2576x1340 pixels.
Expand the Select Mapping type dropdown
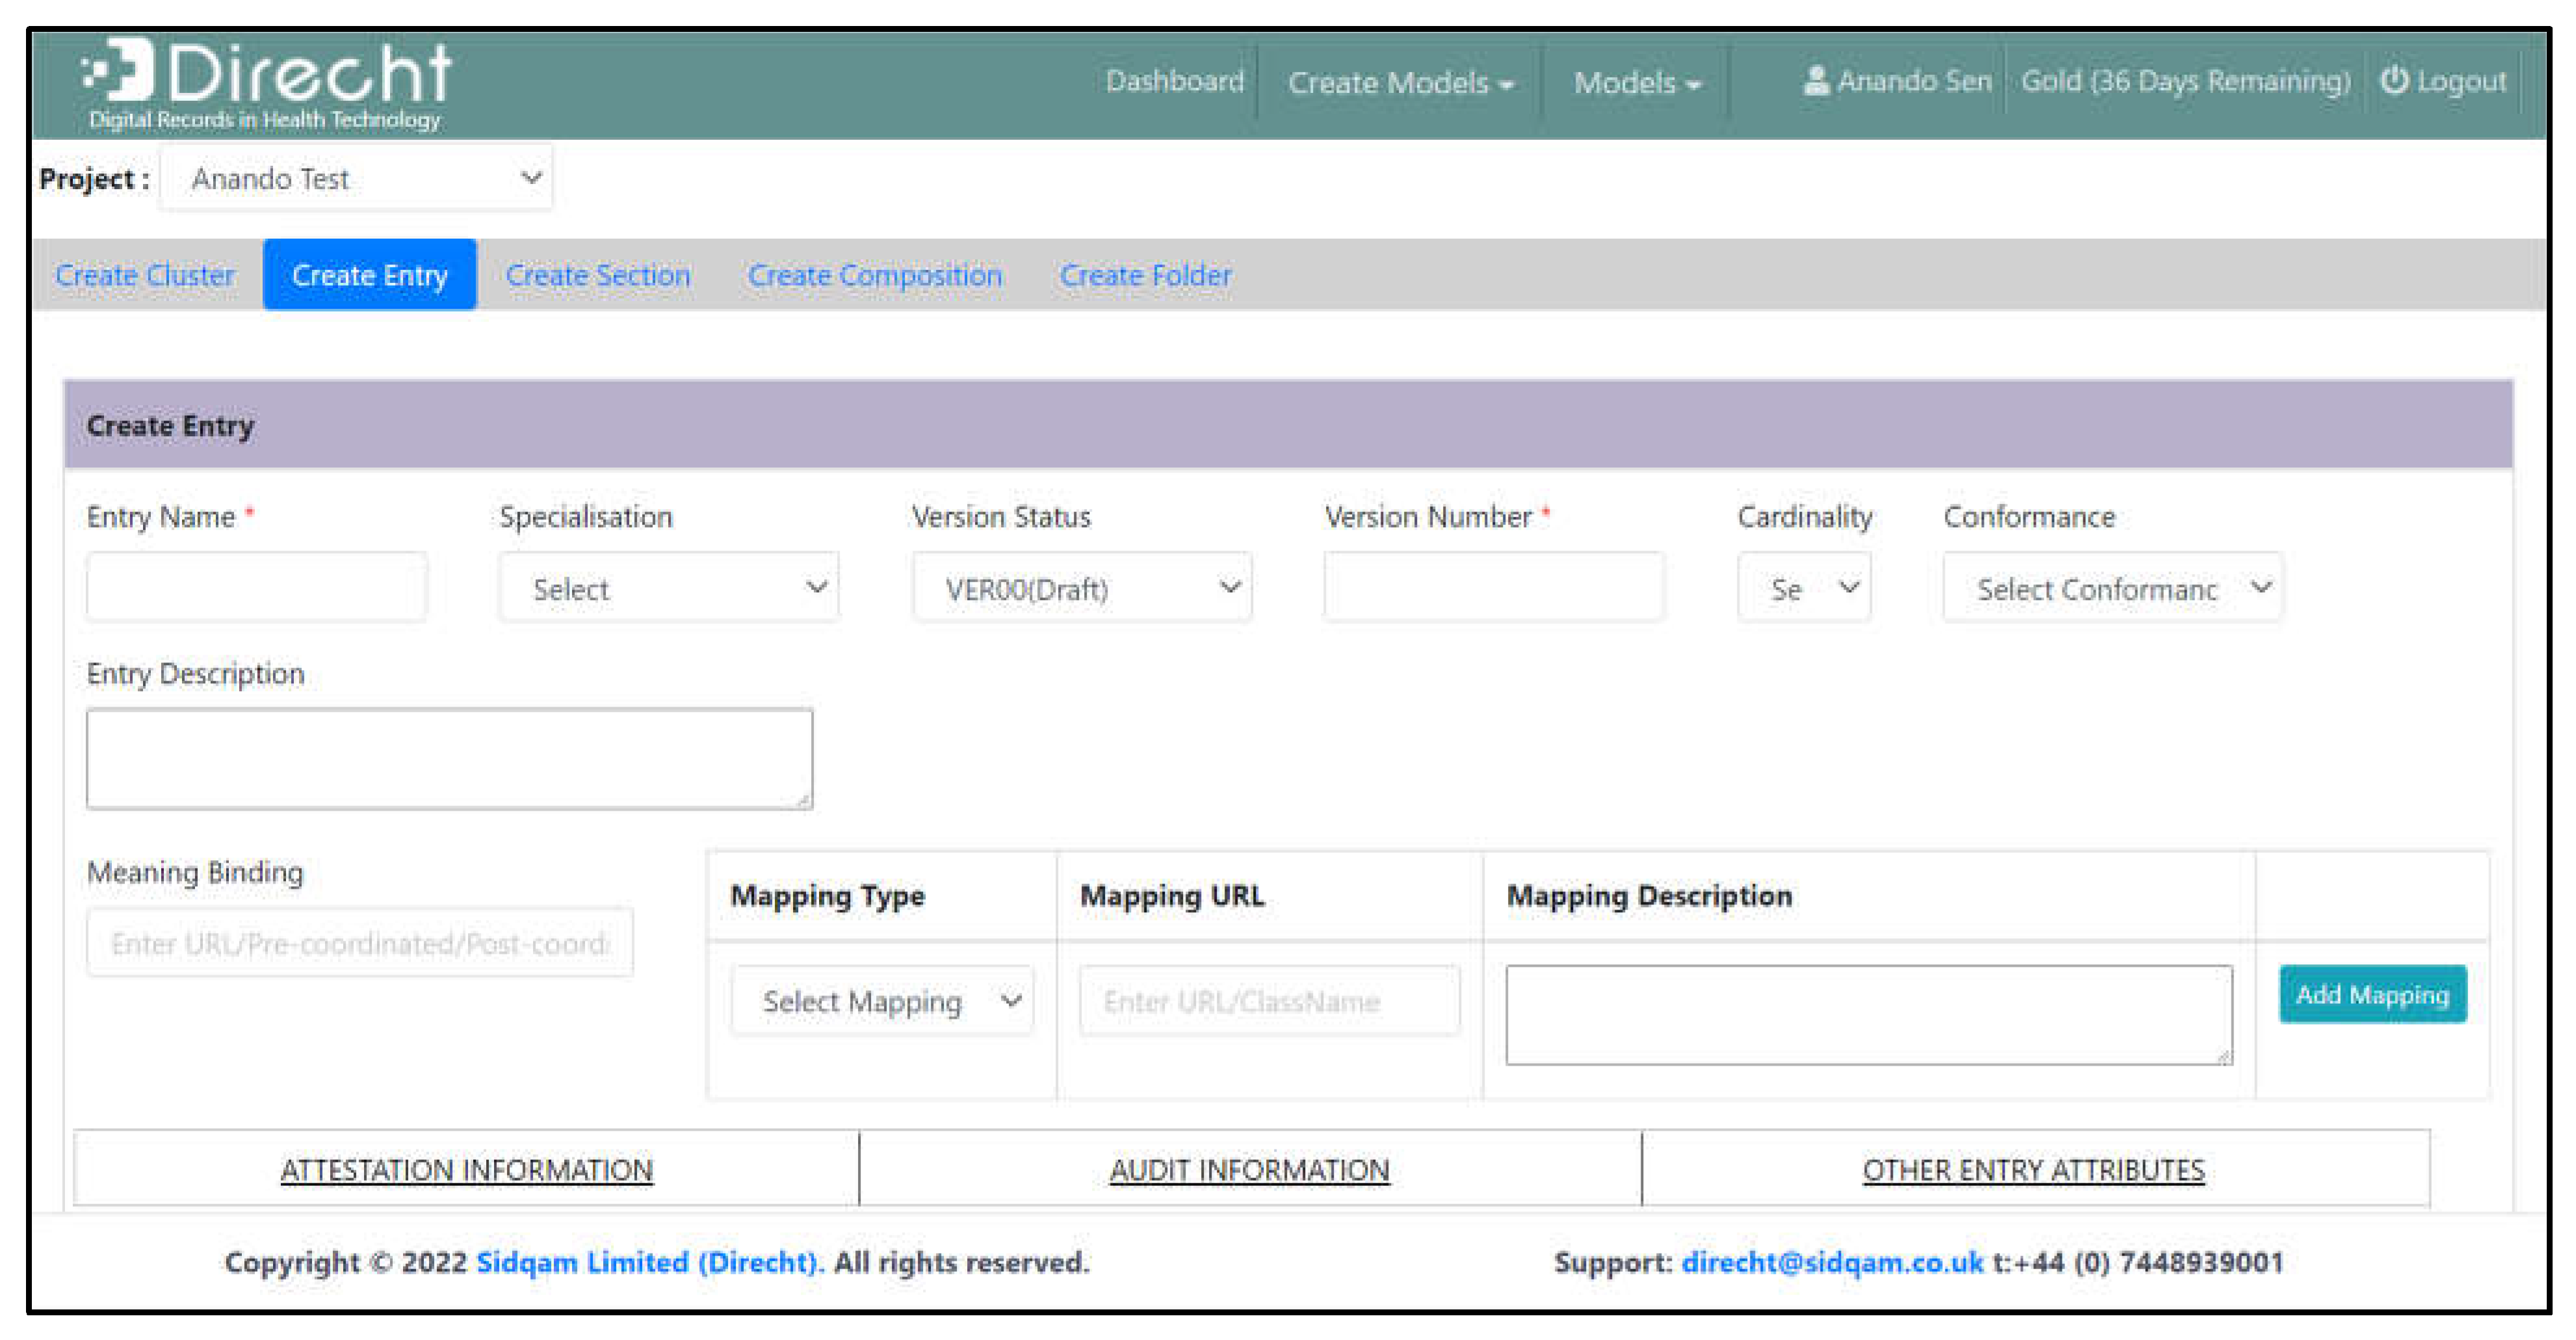(881, 1001)
